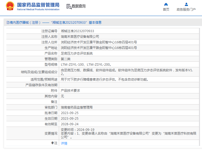
Task: Select model spec LTM-ZDYL-100、LTM-ZDYL-200
Action: coord(86,64)
